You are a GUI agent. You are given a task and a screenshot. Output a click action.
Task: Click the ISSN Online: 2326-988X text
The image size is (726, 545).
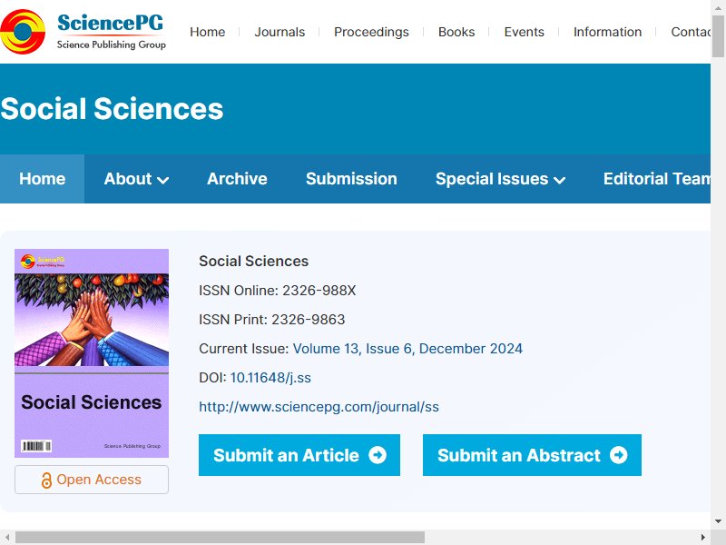[x=278, y=291]
